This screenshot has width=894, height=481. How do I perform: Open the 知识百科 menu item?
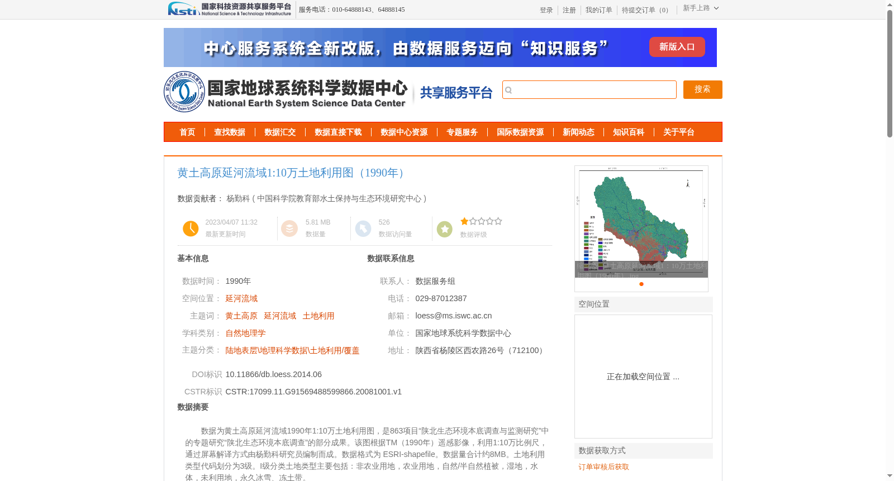pyautogui.click(x=629, y=132)
